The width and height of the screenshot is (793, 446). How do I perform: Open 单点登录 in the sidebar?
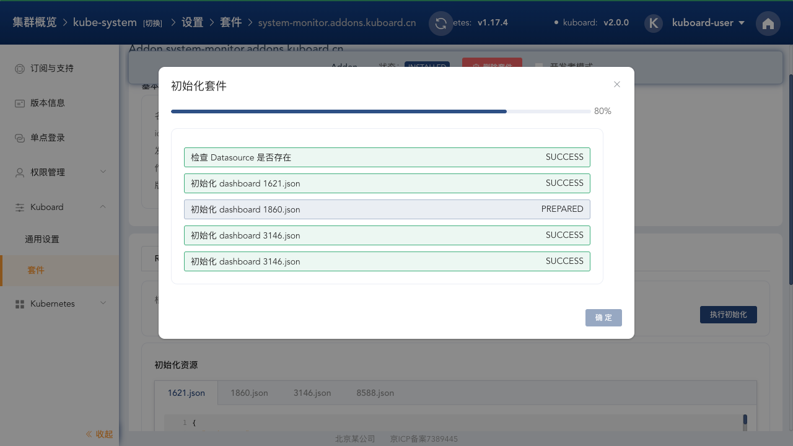(48, 138)
